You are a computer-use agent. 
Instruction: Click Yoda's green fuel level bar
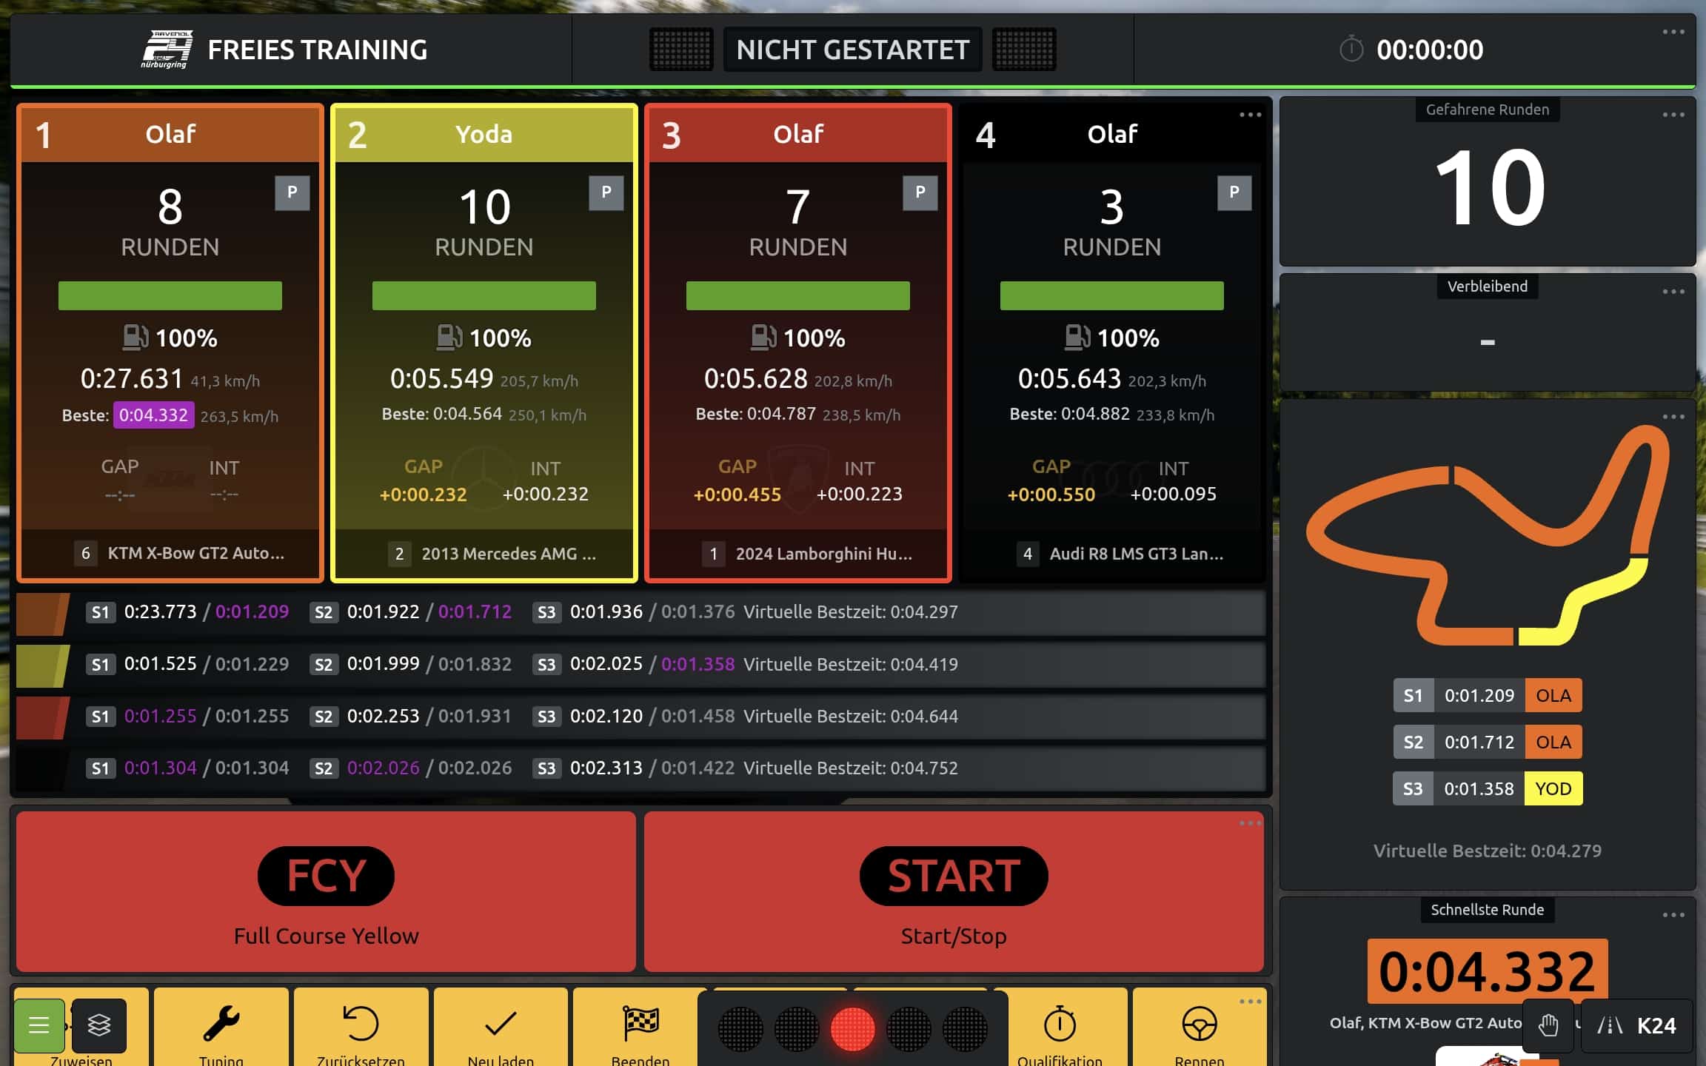pyautogui.click(x=484, y=295)
